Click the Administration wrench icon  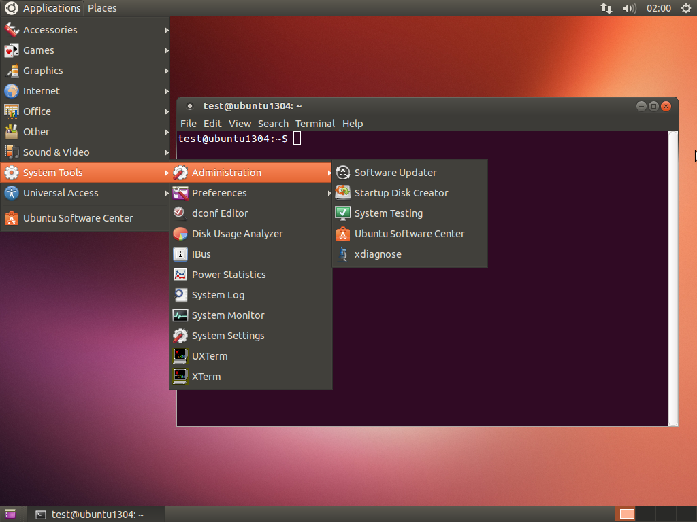click(180, 173)
